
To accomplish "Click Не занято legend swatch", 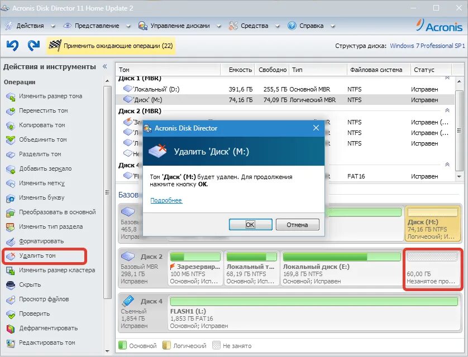I will coord(216,345).
